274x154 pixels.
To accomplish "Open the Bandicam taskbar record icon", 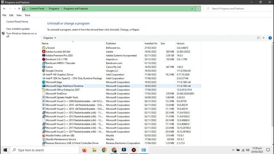I will pyautogui.click(x=134, y=150).
